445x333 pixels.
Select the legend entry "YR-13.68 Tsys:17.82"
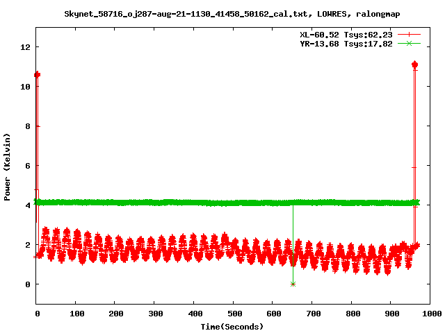346,44
